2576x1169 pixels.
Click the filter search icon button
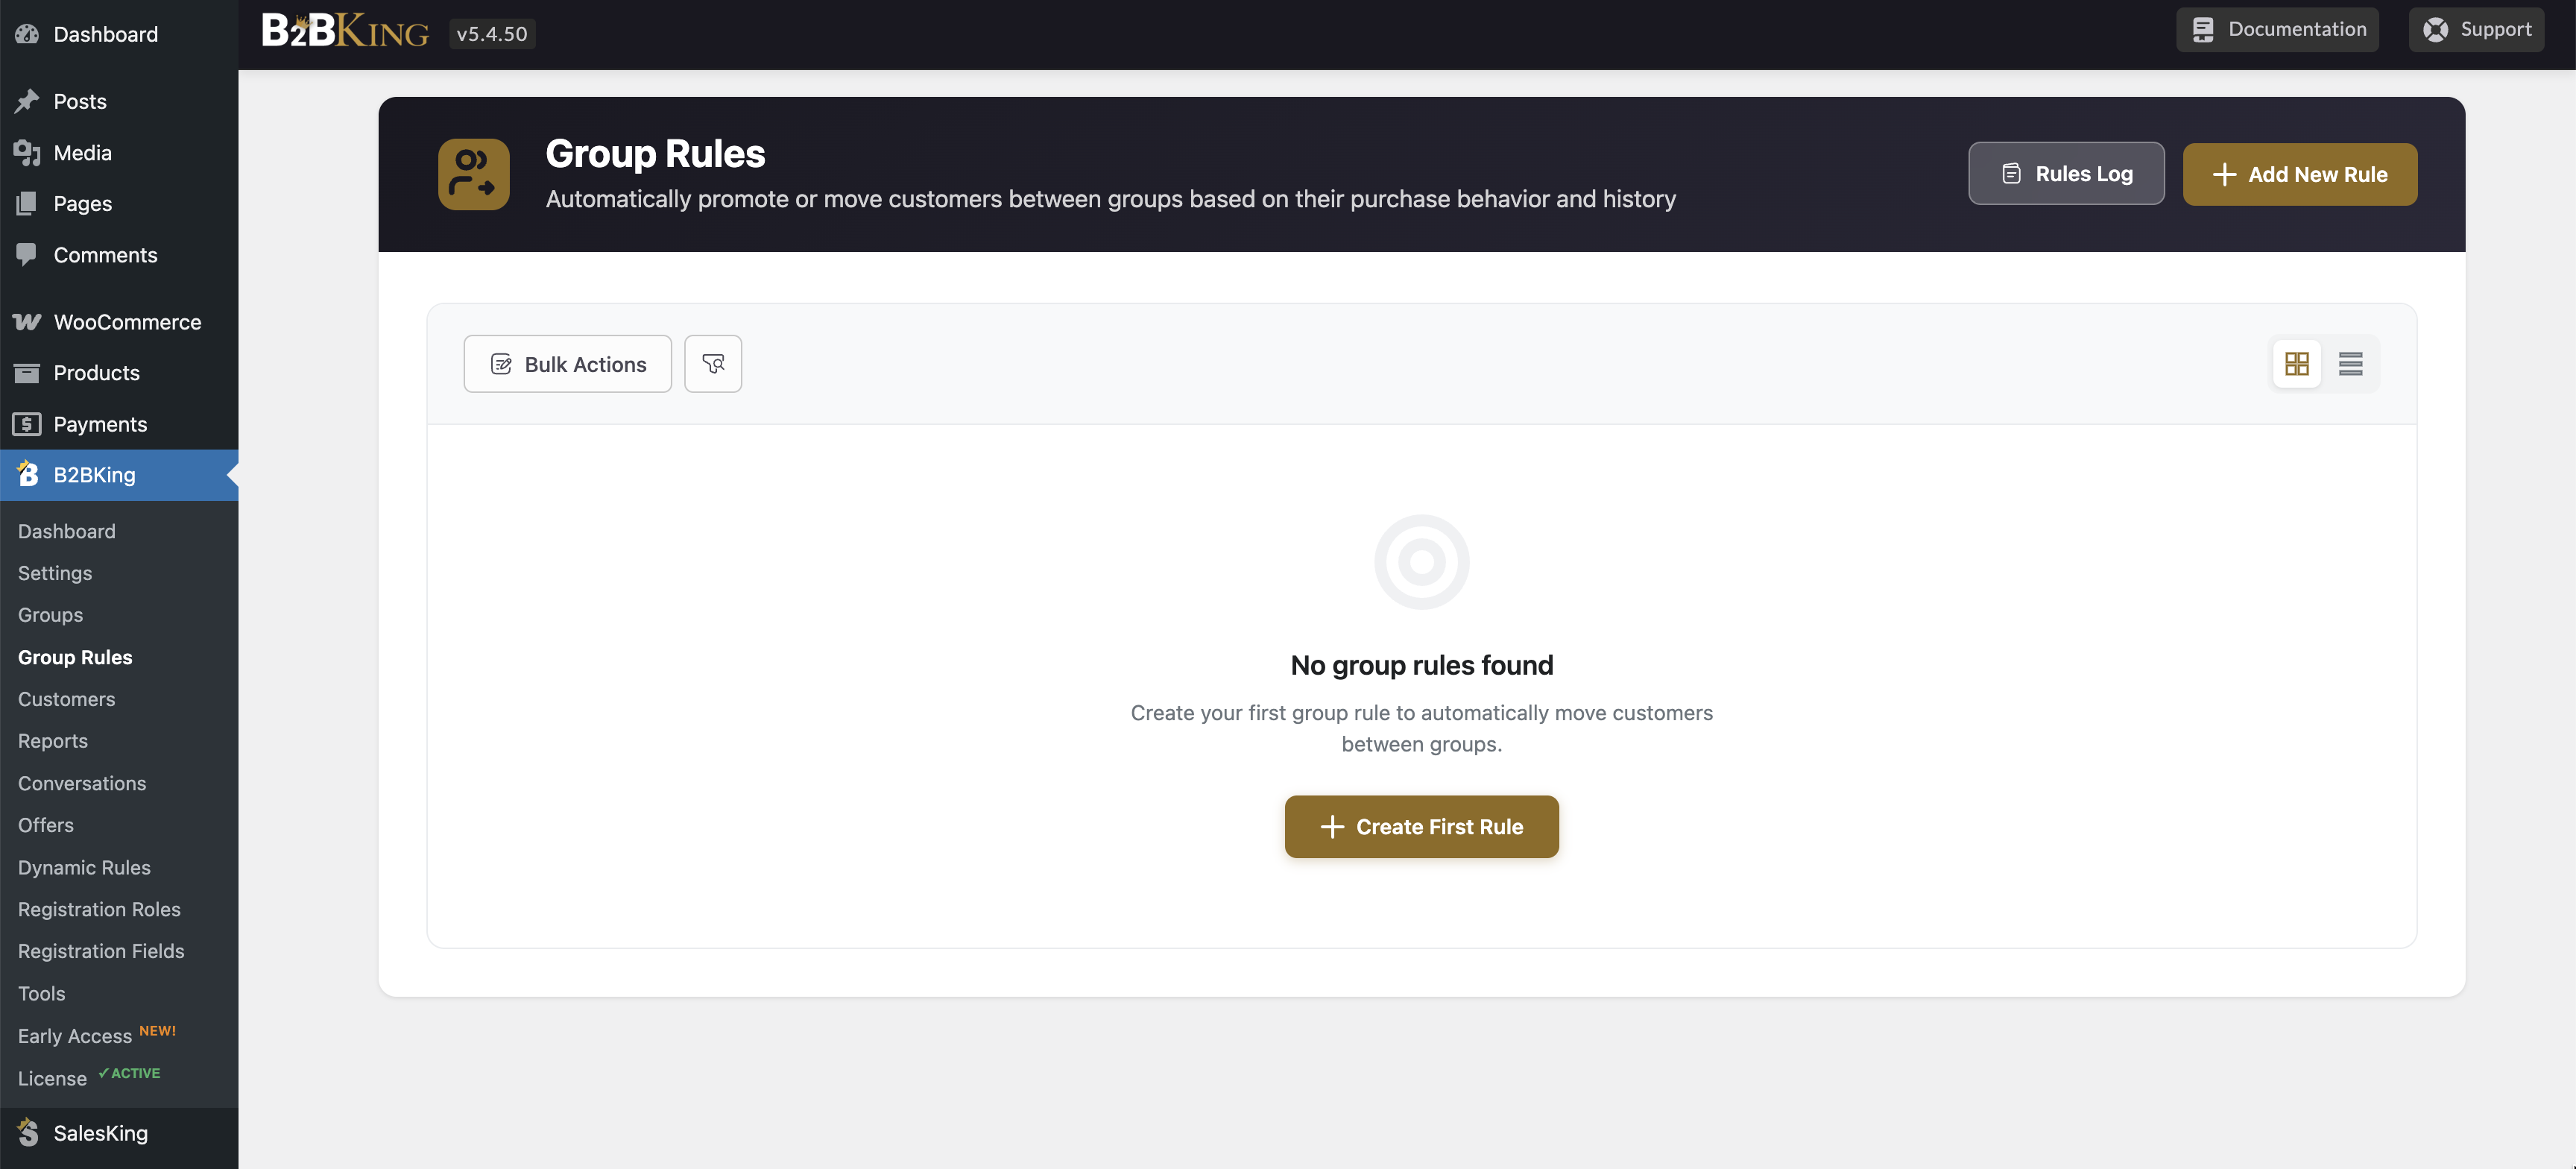tap(713, 364)
